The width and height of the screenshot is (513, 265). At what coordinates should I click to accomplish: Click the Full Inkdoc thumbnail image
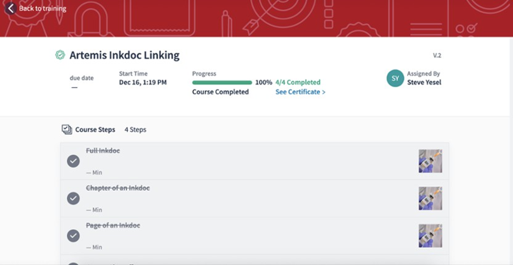[430, 161]
